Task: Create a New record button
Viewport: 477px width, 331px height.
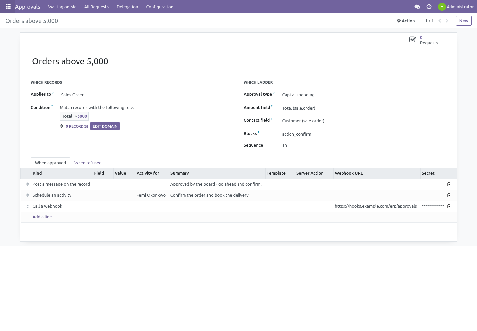Action: pyautogui.click(x=464, y=21)
